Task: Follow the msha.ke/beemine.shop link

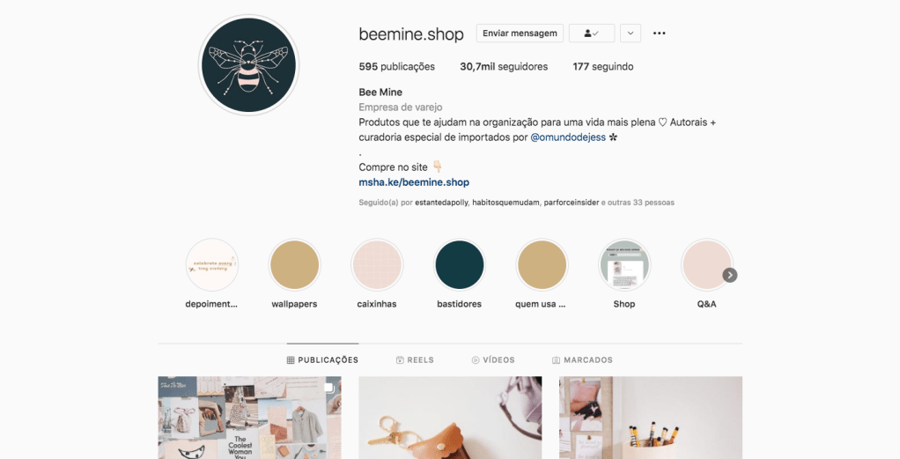Action: tap(414, 182)
